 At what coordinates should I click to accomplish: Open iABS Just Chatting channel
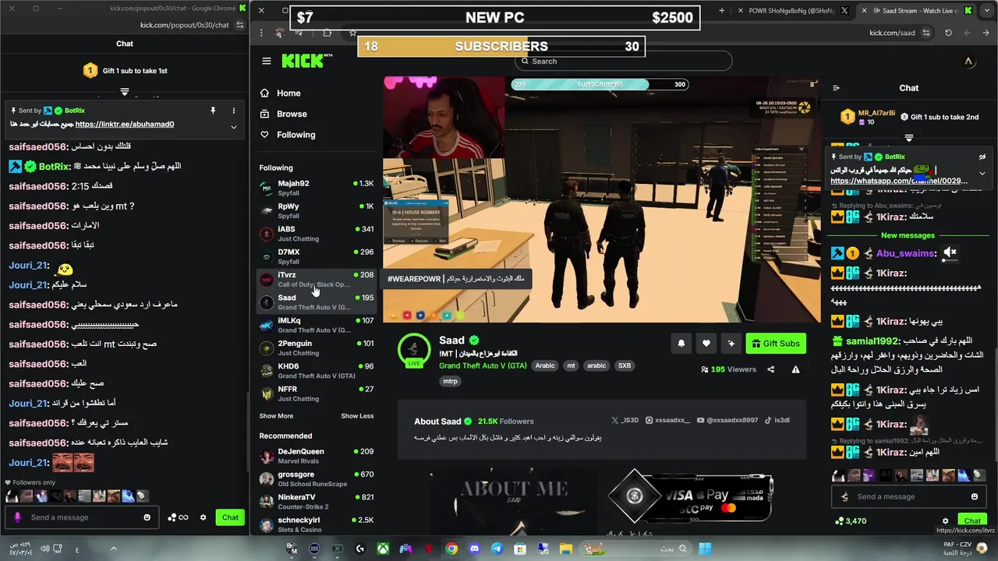click(x=316, y=234)
